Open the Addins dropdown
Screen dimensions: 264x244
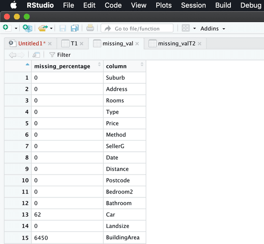213,29
